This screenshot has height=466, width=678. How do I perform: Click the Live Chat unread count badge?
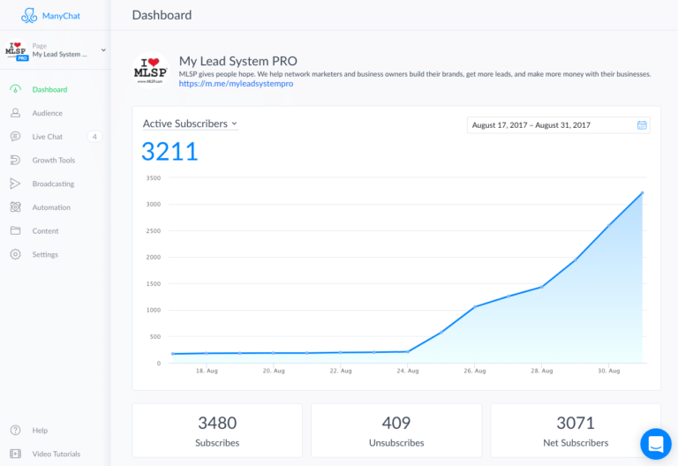pyautogui.click(x=94, y=137)
